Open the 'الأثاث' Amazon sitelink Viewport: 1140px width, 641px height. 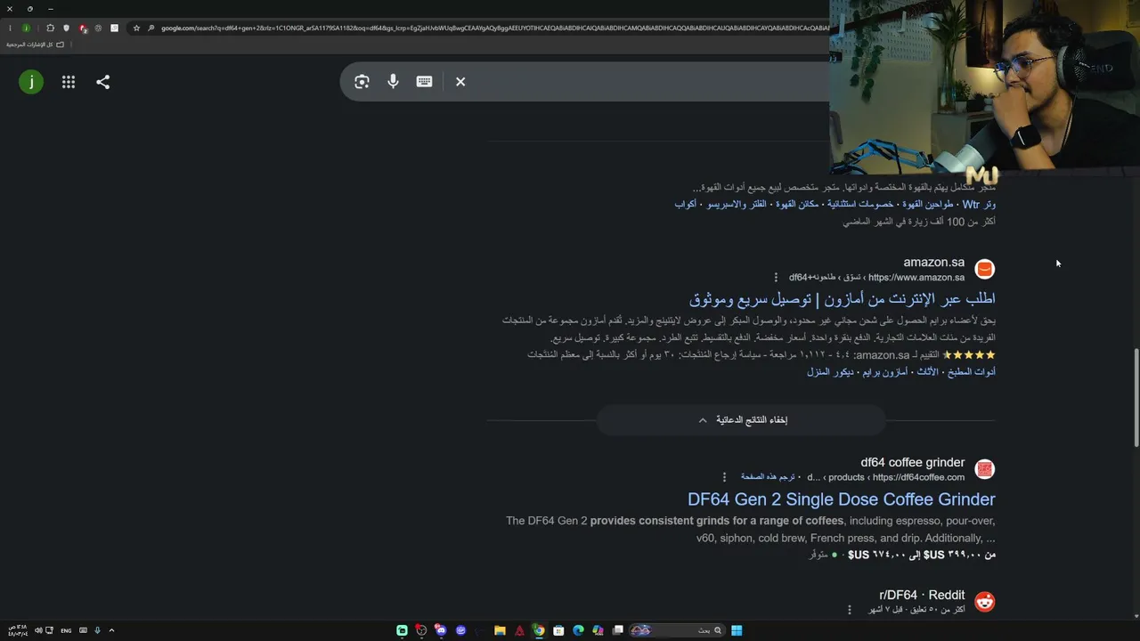pos(928,372)
